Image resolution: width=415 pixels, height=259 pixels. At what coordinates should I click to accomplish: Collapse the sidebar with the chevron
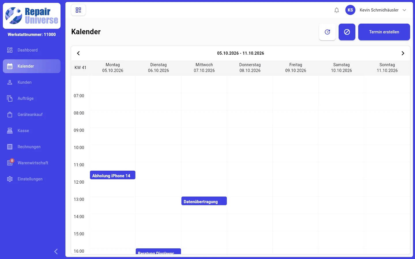coord(56,252)
